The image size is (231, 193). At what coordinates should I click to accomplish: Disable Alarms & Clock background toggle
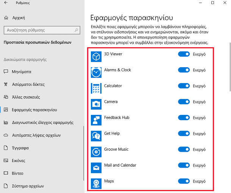click(x=184, y=70)
